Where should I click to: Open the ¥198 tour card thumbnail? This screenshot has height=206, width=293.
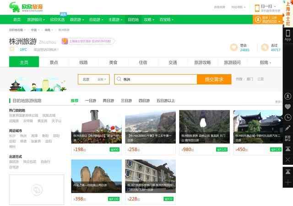pyautogui.click(x=97, y=127)
